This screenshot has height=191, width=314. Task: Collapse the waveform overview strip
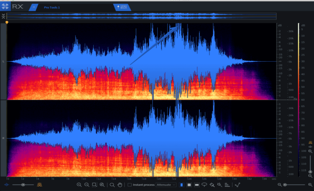[x=3, y=16]
